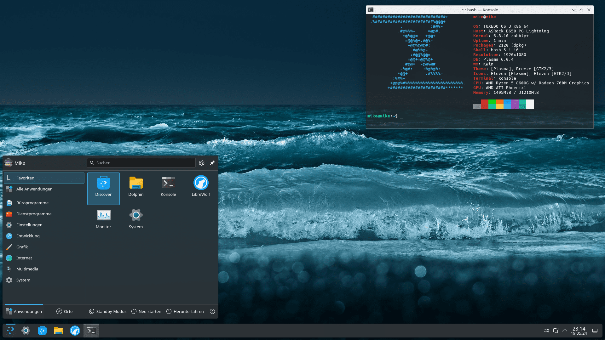
Task: Open the Multimedia category
Action: pos(44,269)
